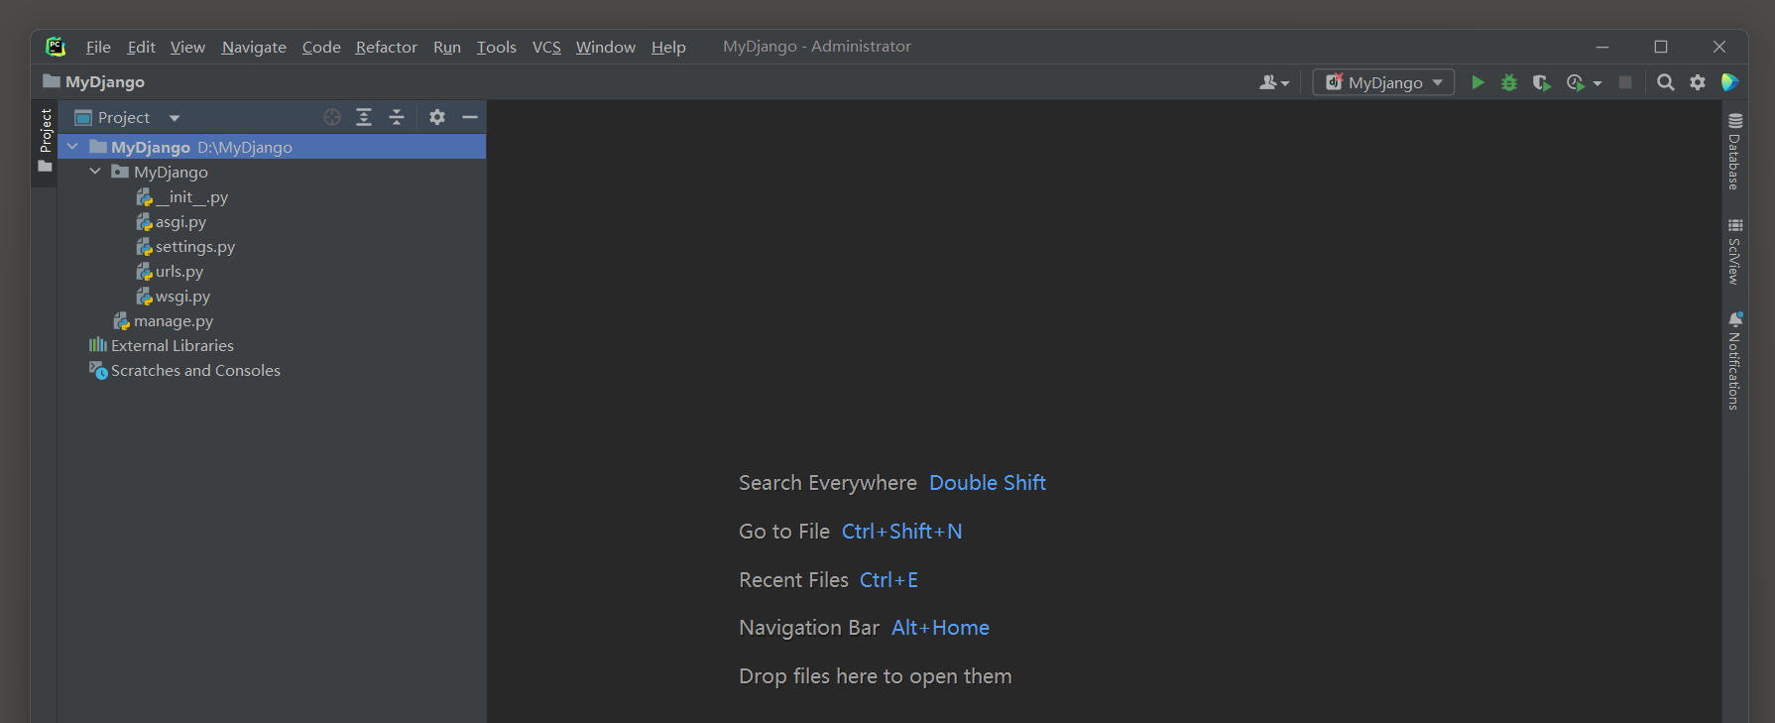The width and height of the screenshot is (1775, 723).
Task: Open IDE settings gear in top toolbar
Action: (x=1698, y=82)
